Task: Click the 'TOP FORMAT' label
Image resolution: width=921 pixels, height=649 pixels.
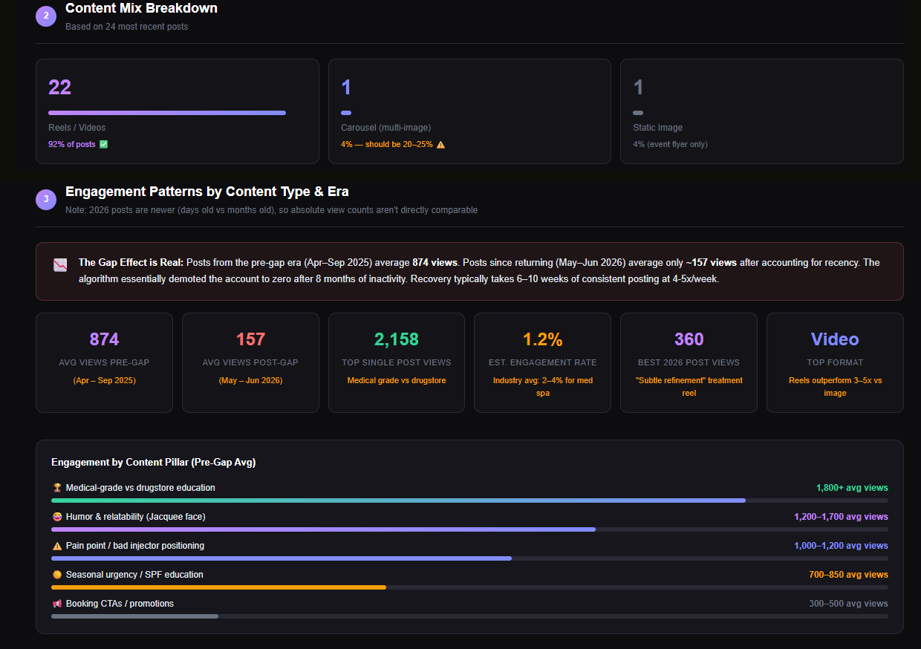Action: click(835, 362)
